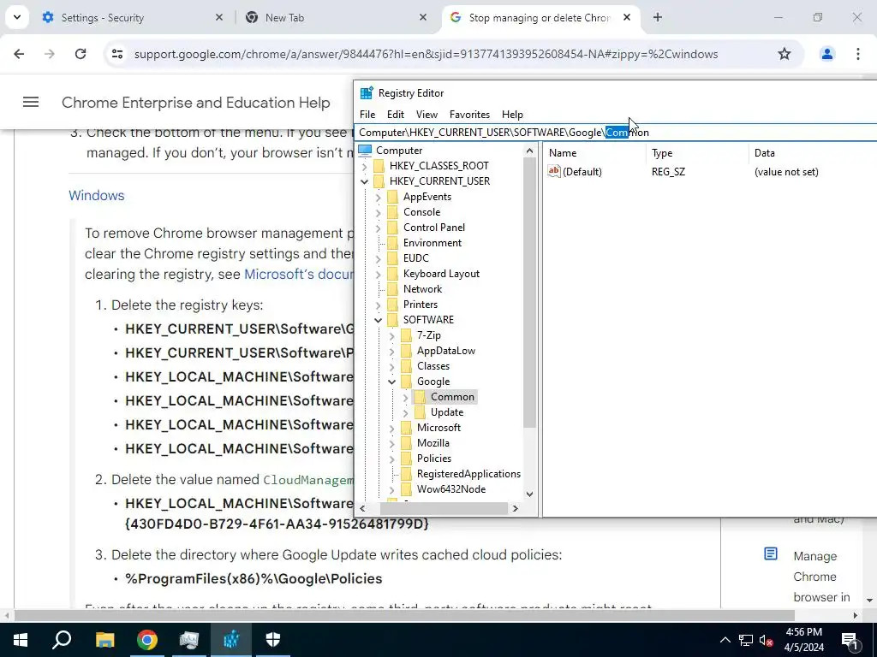Select the (Default) REG_SZ value icon

[554, 171]
